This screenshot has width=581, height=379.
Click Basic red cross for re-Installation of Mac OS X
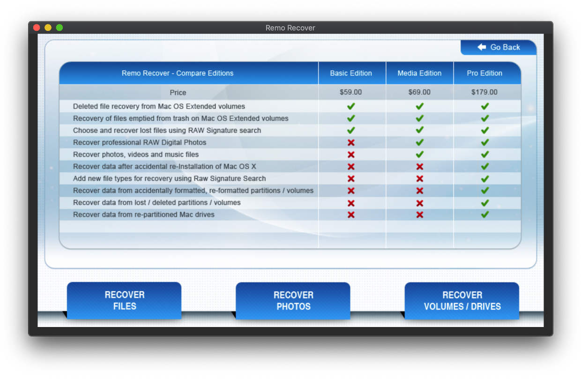tap(351, 167)
